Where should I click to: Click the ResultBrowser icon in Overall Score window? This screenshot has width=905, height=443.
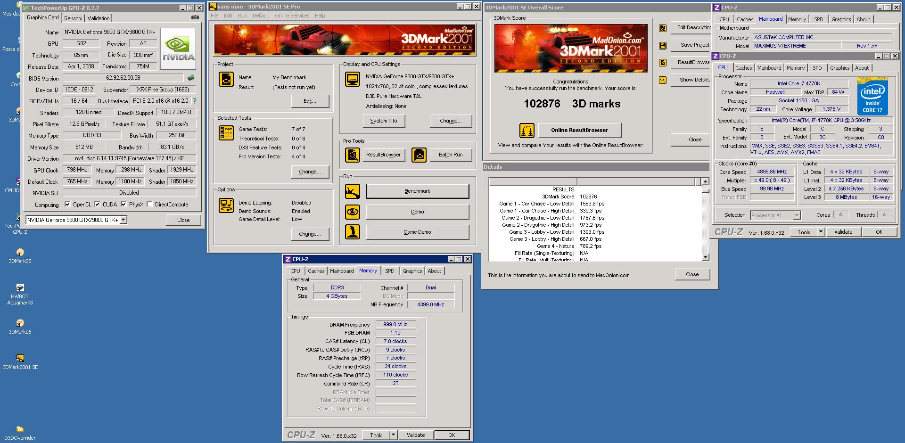(663, 62)
